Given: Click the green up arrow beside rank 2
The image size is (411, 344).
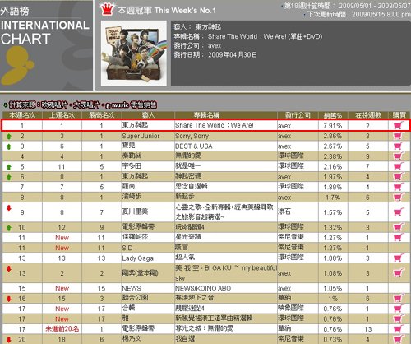Looking at the screenshot, I should pos(9,137).
